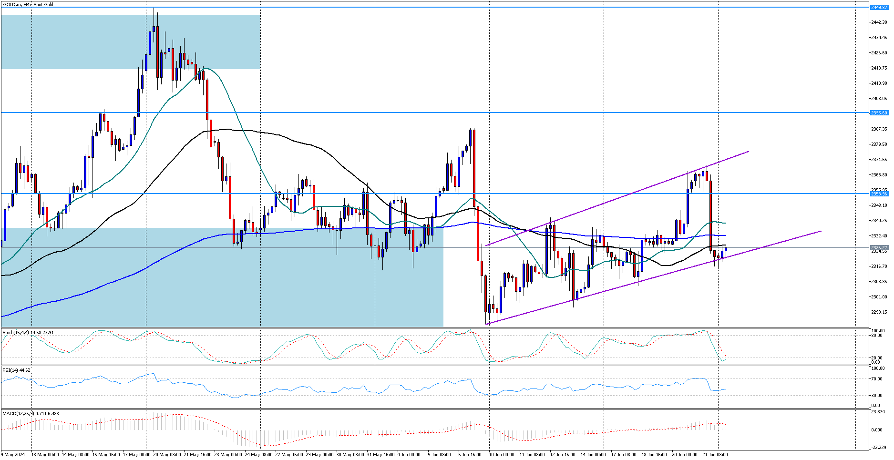This screenshot has width=894, height=460.
Task: Click the 2301.00 price scale label
Action: (x=879, y=297)
